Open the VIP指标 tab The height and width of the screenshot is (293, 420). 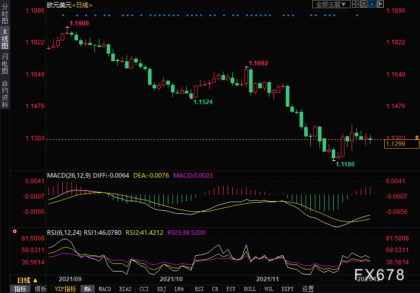(65, 289)
